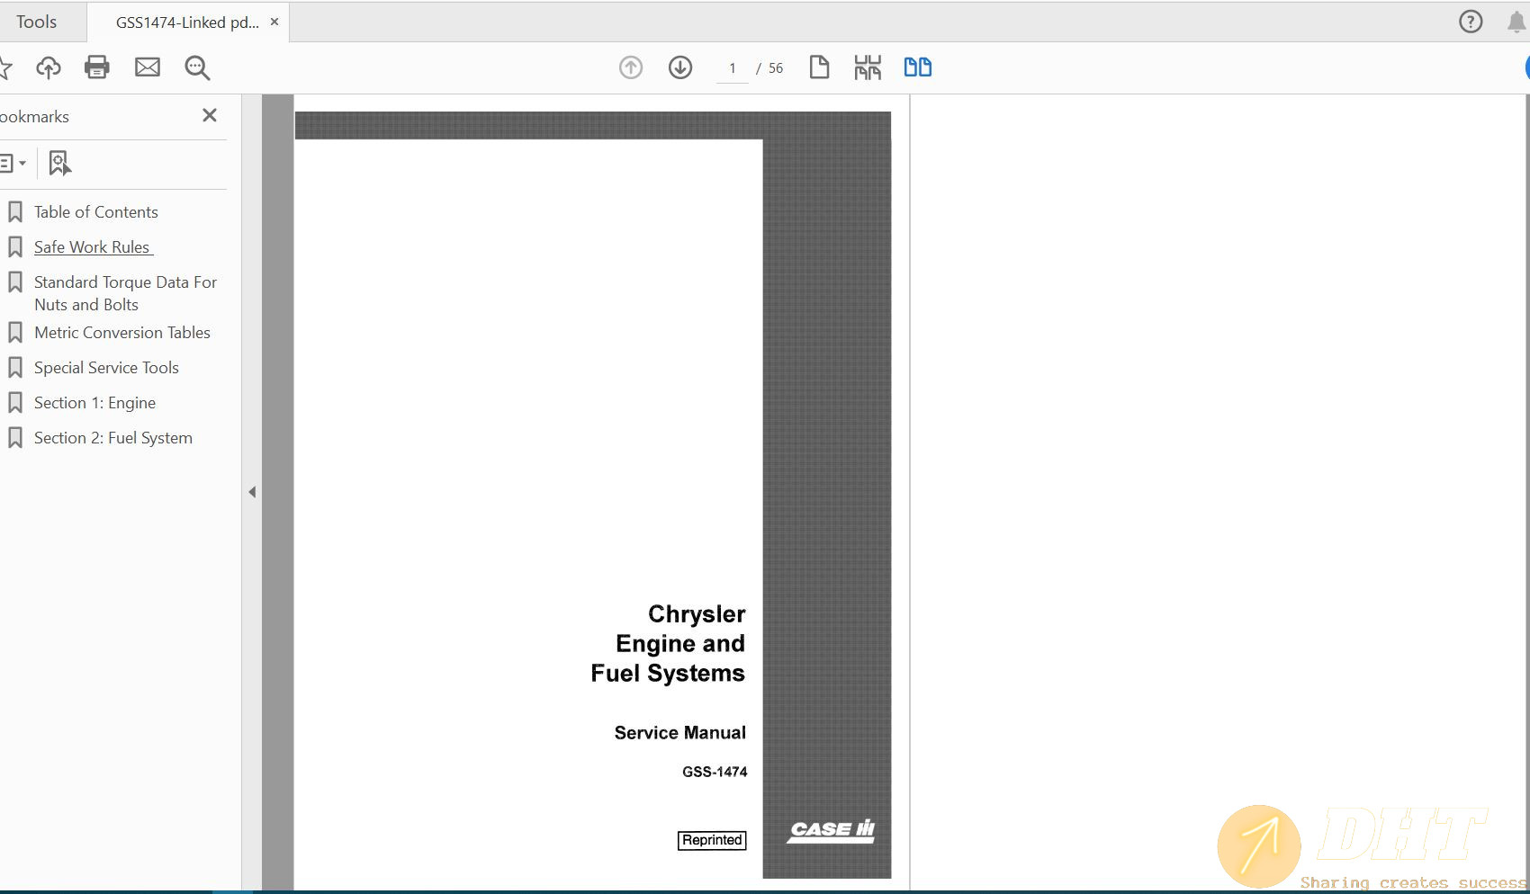The width and height of the screenshot is (1530, 894).
Task: Select the single page view icon
Action: tap(819, 67)
